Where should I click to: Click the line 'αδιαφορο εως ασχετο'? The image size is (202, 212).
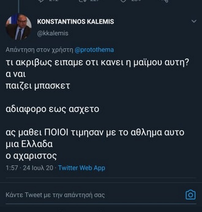pos(52,109)
